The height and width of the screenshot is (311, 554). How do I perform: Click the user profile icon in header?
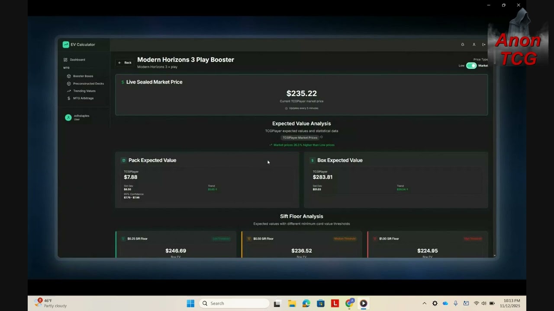click(474, 44)
